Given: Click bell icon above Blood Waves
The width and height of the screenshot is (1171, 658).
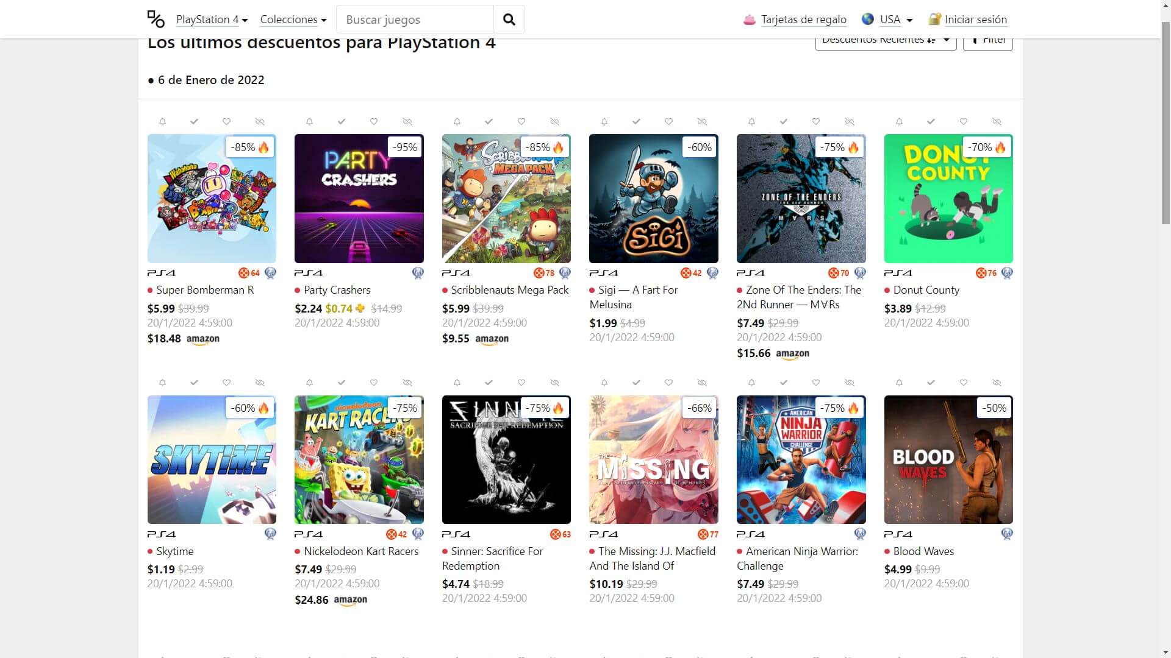Looking at the screenshot, I should tap(899, 383).
